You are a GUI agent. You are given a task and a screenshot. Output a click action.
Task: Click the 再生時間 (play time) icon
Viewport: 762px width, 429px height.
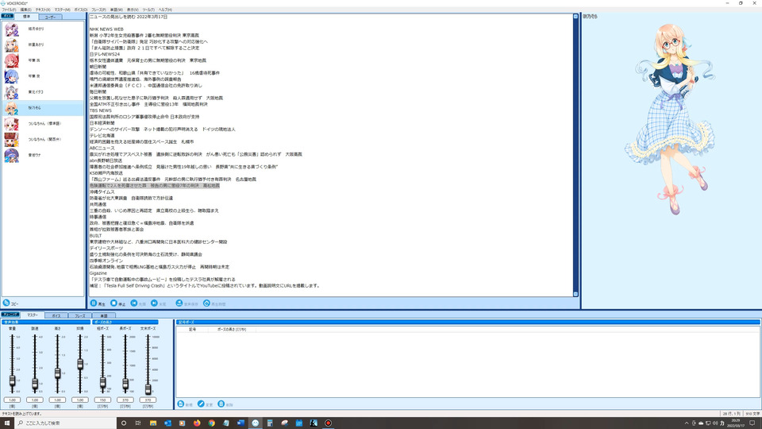pyautogui.click(x=206, y=303)
